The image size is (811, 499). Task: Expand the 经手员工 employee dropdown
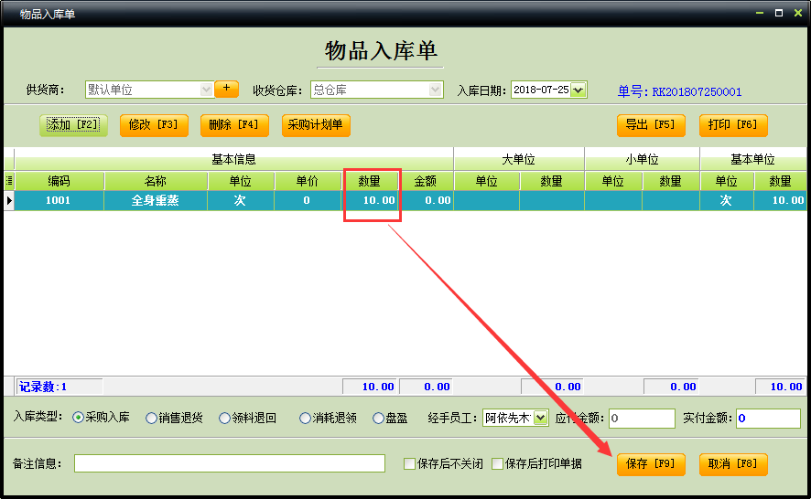pyautogui.click(x=540, y=418)
